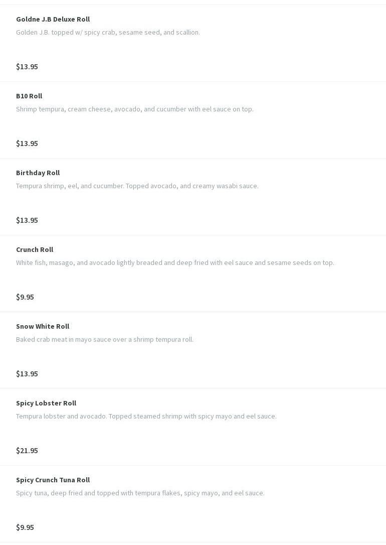This screenshot has height=545, width=386.
Task: Choose the Snow White Roll
Action: pos(43,326)
